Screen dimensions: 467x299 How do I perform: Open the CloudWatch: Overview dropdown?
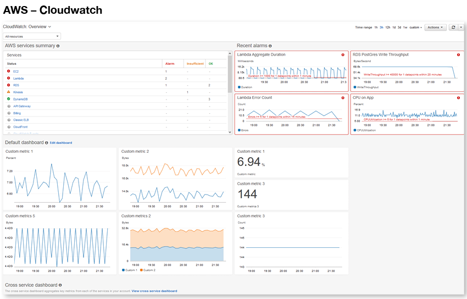27,26
